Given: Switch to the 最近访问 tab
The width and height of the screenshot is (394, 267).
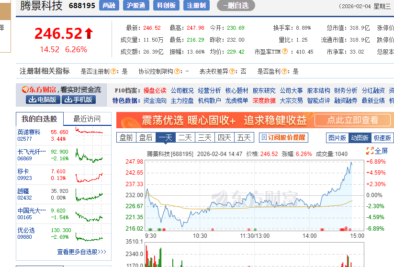Looking at the screenshot, I should tap(87, 119).
